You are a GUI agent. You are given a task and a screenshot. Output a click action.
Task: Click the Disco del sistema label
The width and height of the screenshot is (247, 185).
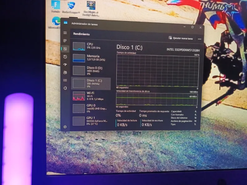click(x=179, y=118)
